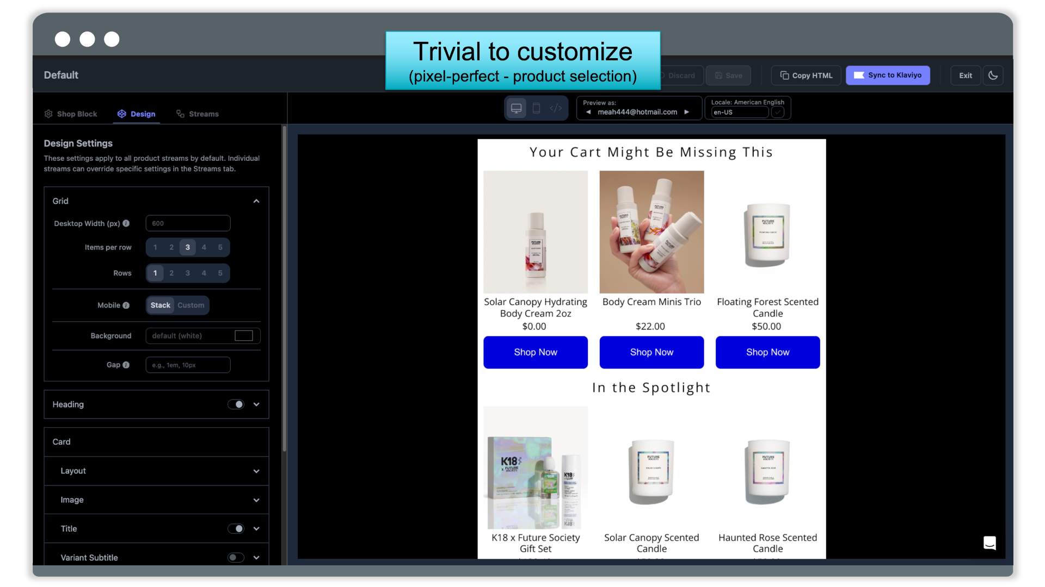
Task: Click Sync to Klaviyo button
Action: pyautogui.click(x=888, y=76)
